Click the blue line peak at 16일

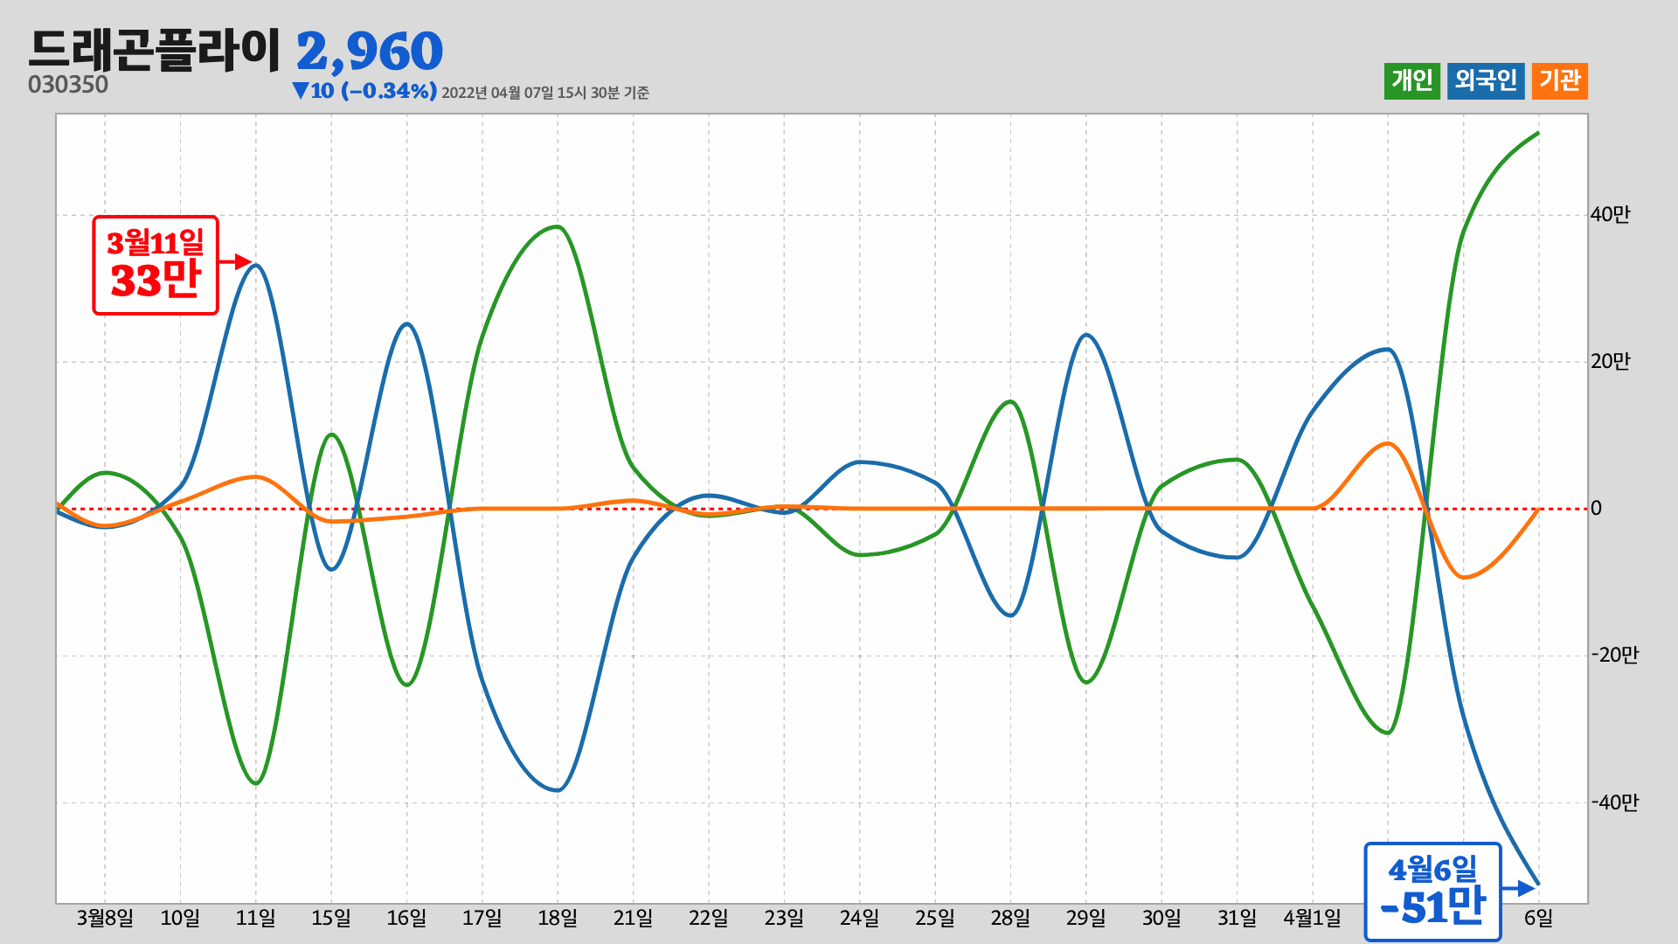coord(406,324)
